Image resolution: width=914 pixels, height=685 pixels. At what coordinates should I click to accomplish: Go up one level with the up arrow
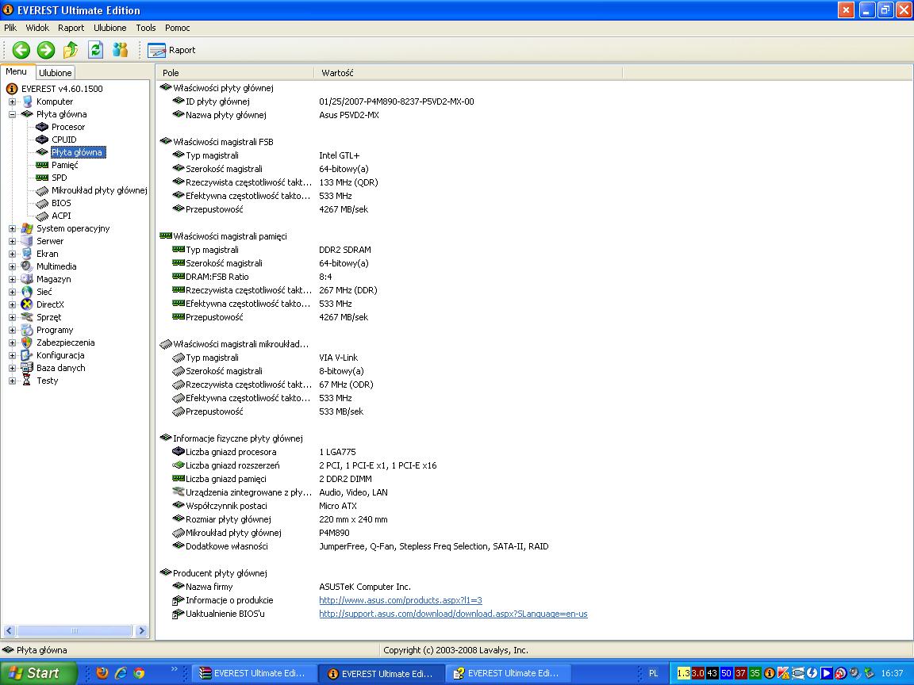[x=71, y=50]
